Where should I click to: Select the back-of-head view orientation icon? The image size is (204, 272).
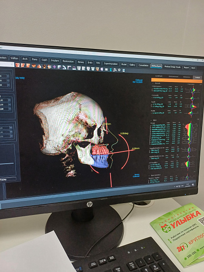tap(44, 66)
